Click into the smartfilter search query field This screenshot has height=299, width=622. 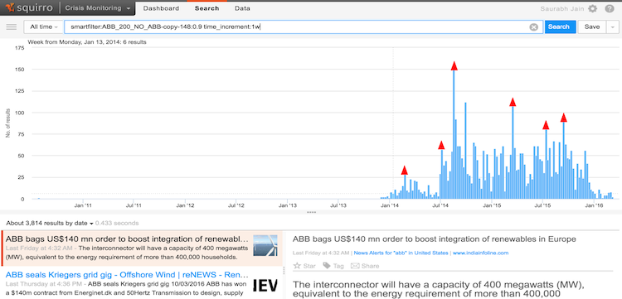pyautogui.click(x=298, y=27)
